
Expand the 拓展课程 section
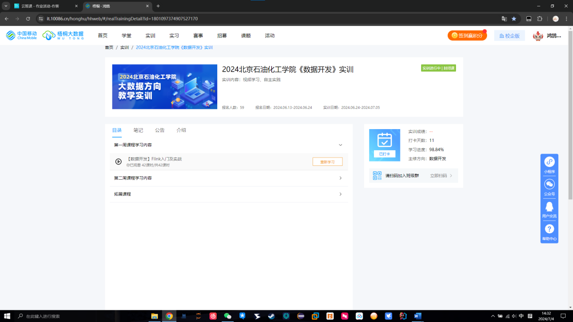pos(341,194)
